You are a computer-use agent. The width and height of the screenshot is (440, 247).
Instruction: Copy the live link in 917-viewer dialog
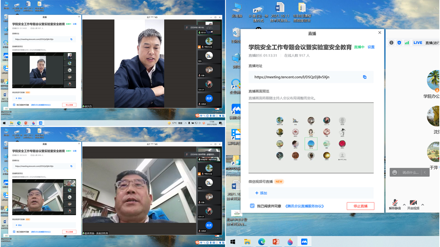[x=365, y=77]
